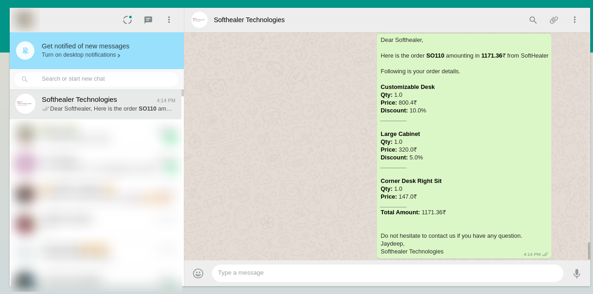Click the 'Type a message' field

pos(387,273)
